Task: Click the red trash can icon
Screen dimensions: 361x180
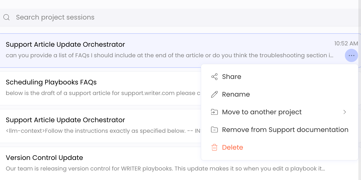Action: [x=214, y=148]
